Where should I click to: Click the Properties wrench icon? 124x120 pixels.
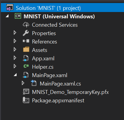pyautogui.click(x=26, y=33)
